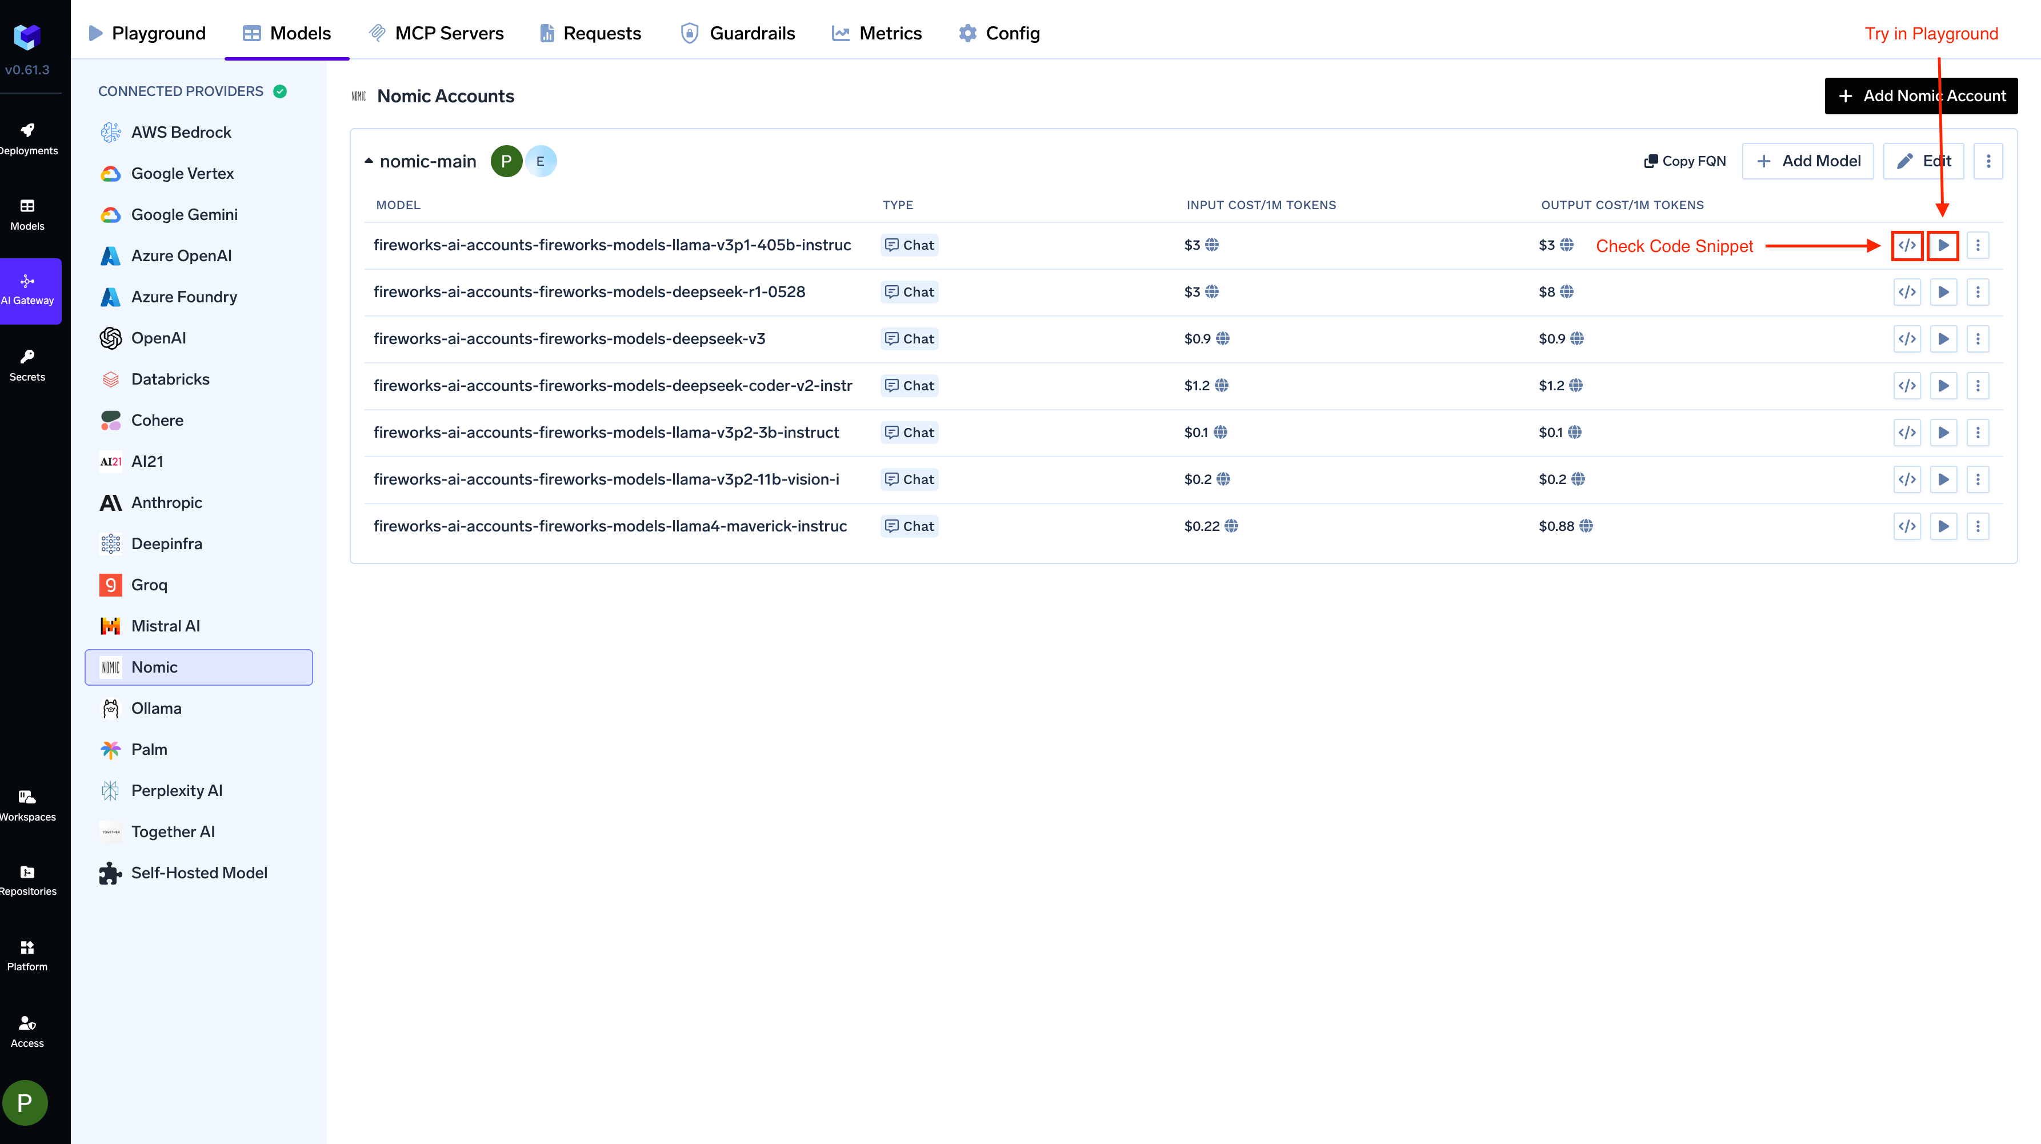Click globe icon beside $0.22 input cost
The width and height of the screenshot is (2041, 1144).
coord(1231,526)
